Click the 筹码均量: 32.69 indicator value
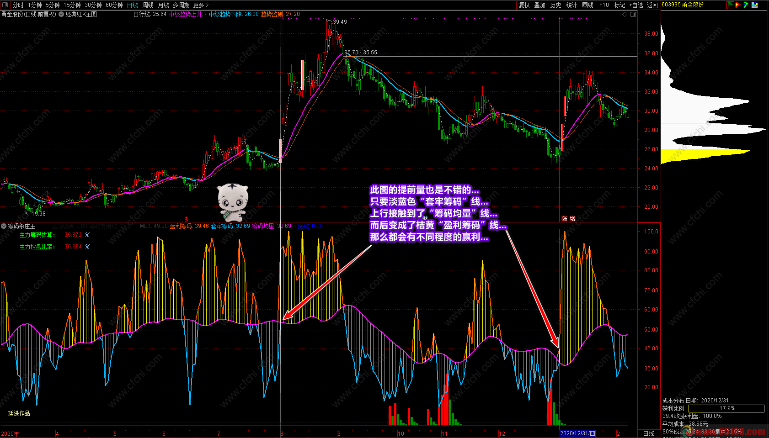Viewport: 769px width, 438px height. 272,226
